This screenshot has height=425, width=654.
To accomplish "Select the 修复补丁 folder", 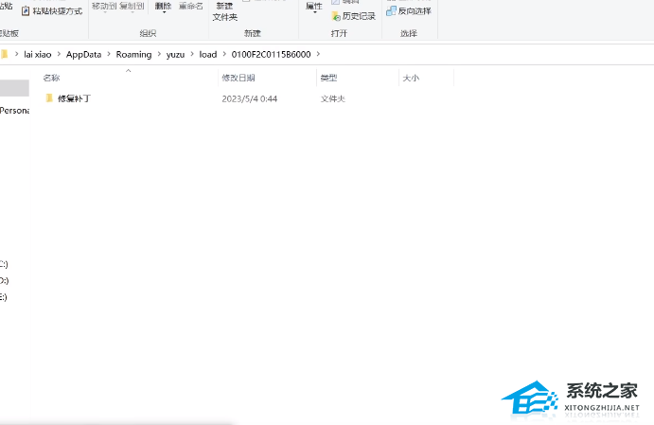I will pos(74,98).
